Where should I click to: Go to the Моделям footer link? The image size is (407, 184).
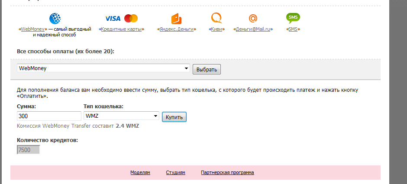coord(140,173)
